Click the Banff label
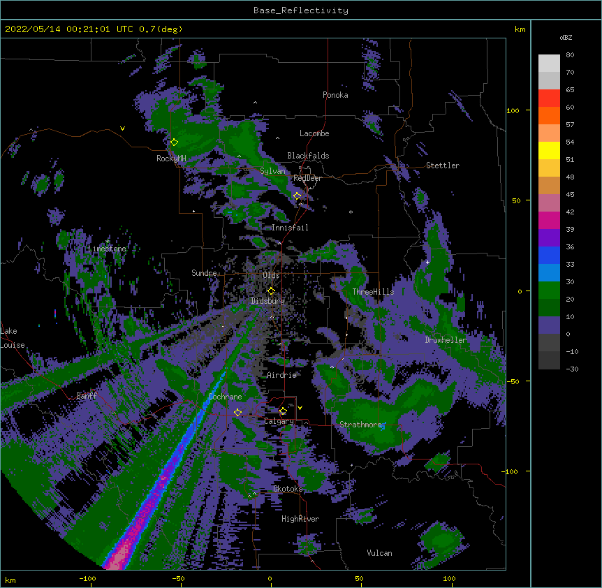Image resolution: width=602 pixels, height=588 pixels. (87, 396)
